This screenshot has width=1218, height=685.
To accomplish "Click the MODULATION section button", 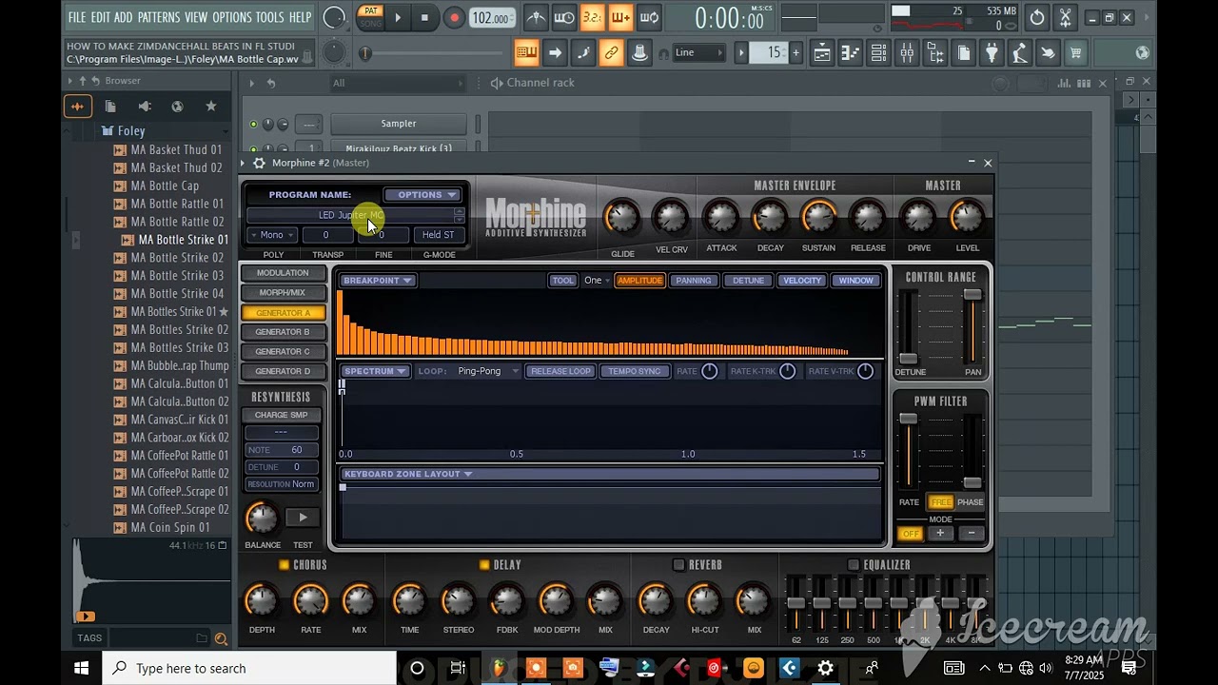I will [283, 273].
